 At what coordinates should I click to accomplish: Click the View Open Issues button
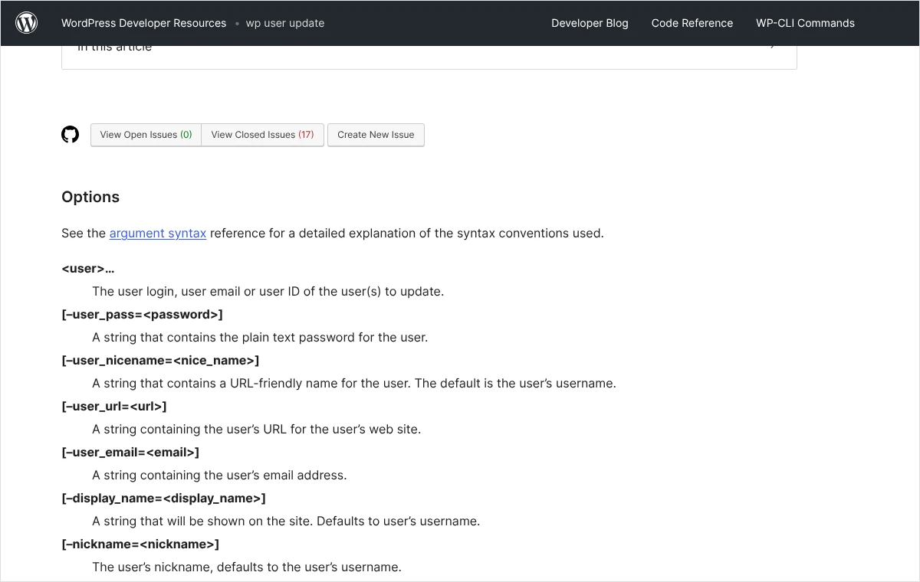click(x=146, y=135)
